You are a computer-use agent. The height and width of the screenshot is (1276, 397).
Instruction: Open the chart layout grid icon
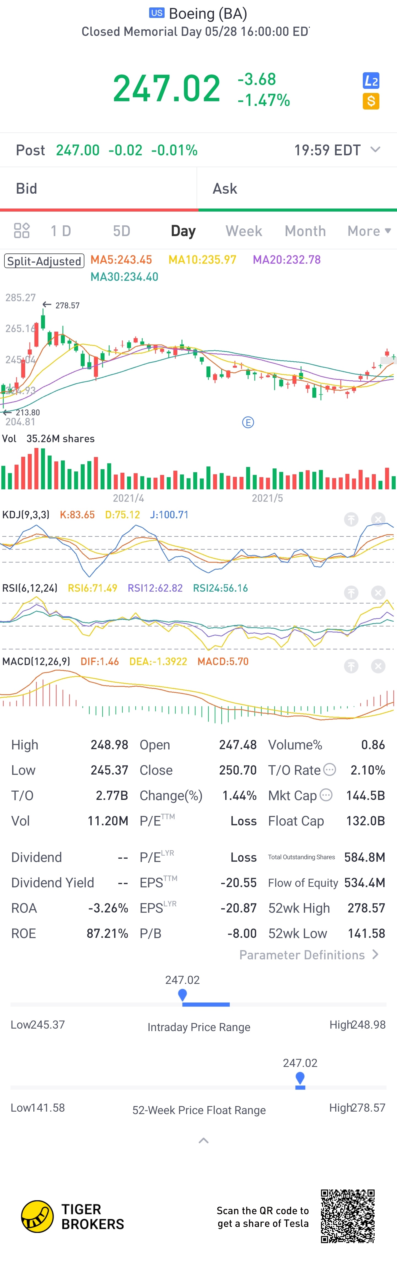tap(22, 230)
